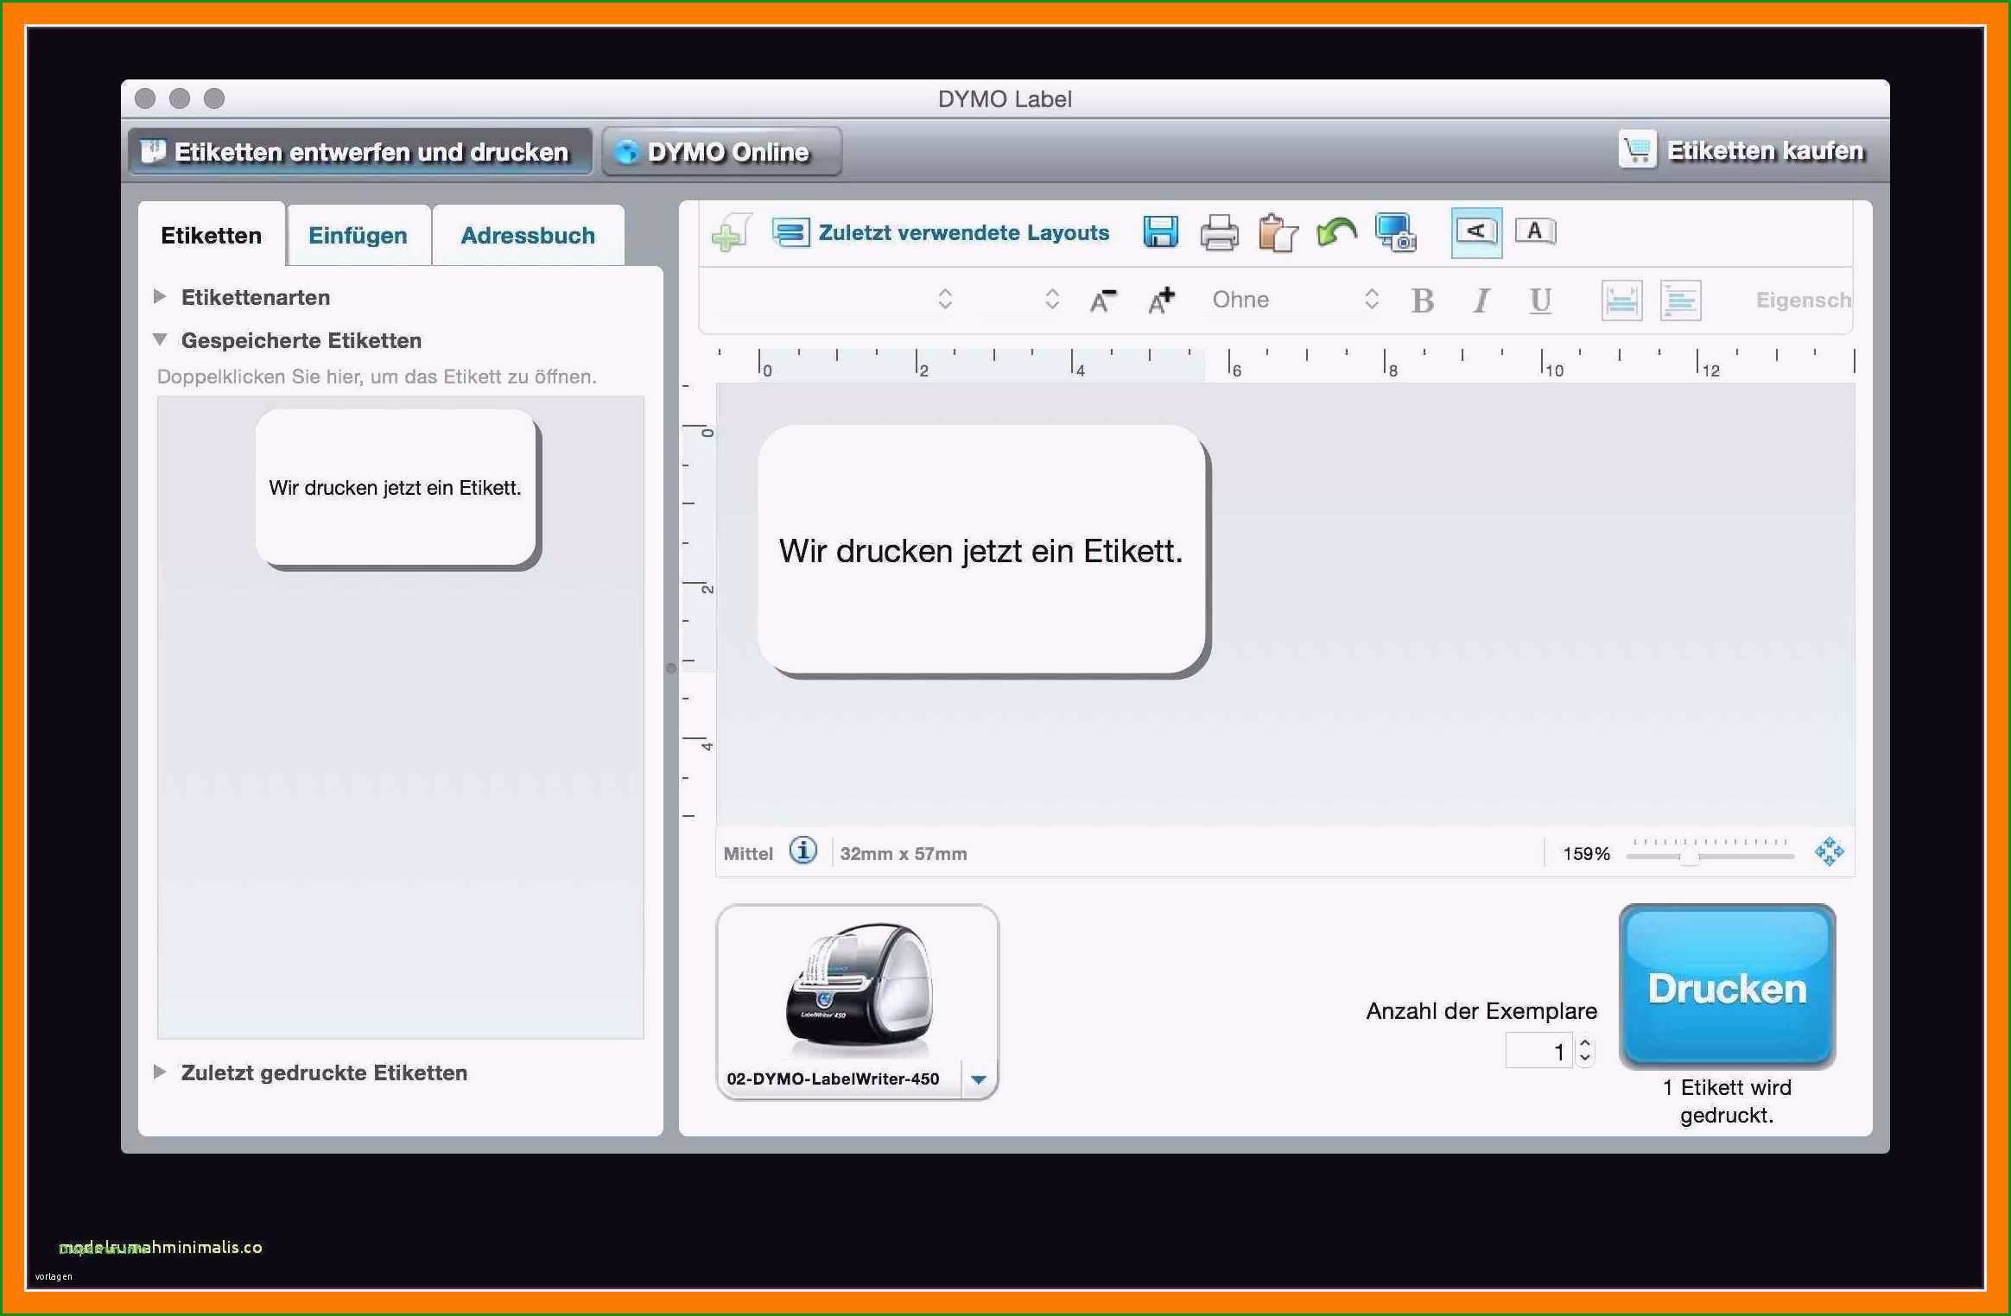Switch to the Adressbuch tab
This screenshot has width=2011, height=1316.
pyautogui.click(x=526, y=232)
